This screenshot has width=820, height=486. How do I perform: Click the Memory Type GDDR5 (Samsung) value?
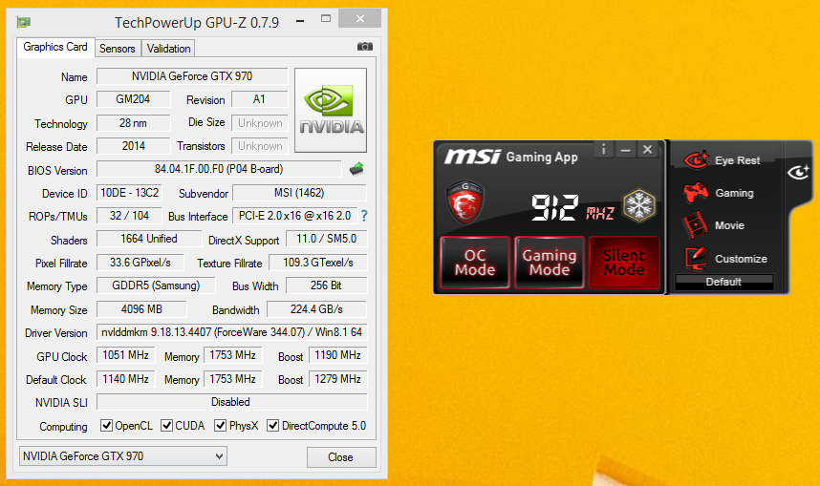pyautogui.click(x=156, y=285)
